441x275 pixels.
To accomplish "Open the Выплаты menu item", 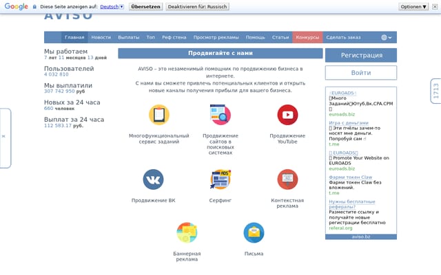I will click(129, 37).
